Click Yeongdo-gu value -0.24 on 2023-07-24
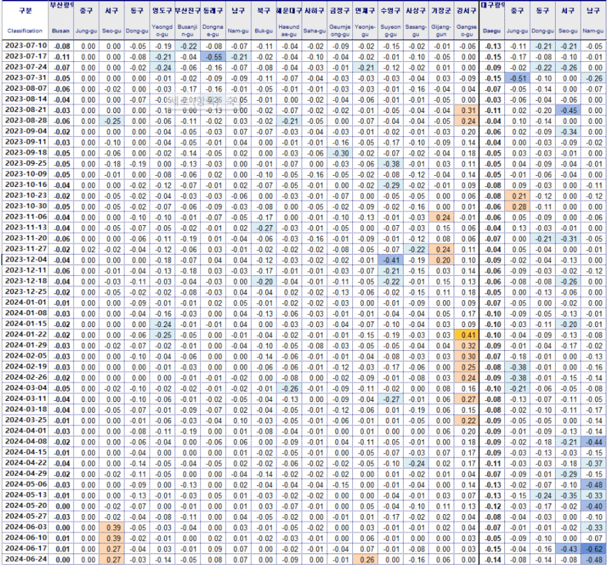The width and height of the screenshot is (607, 566). coord(162,67)
